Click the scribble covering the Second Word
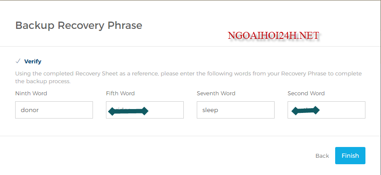Image resolution: width=381 pixels, height=175 pixels. [x=305, y=111]
